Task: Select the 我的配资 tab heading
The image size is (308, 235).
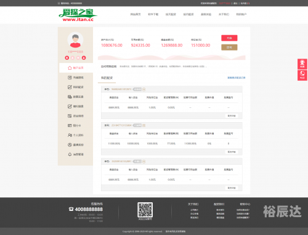Action: [107, 78]
